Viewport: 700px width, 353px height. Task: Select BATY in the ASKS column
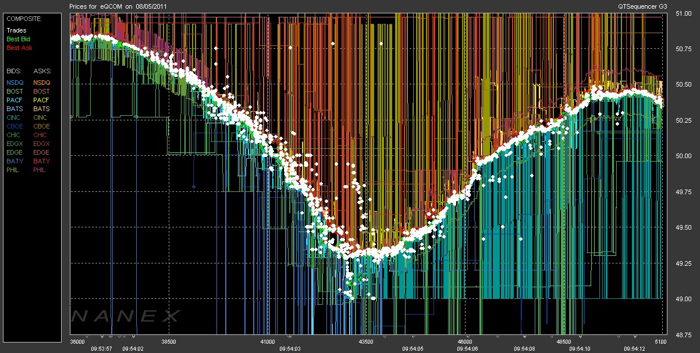click(42, 161)
